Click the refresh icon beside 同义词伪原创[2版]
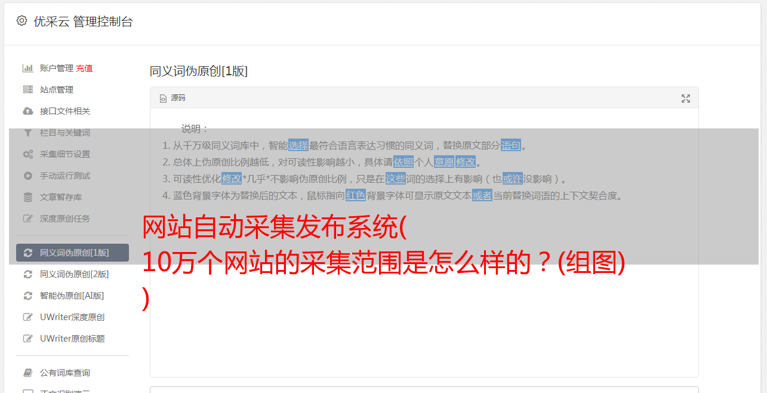Viewport: 767px width, 393px height. pos(27,274)
